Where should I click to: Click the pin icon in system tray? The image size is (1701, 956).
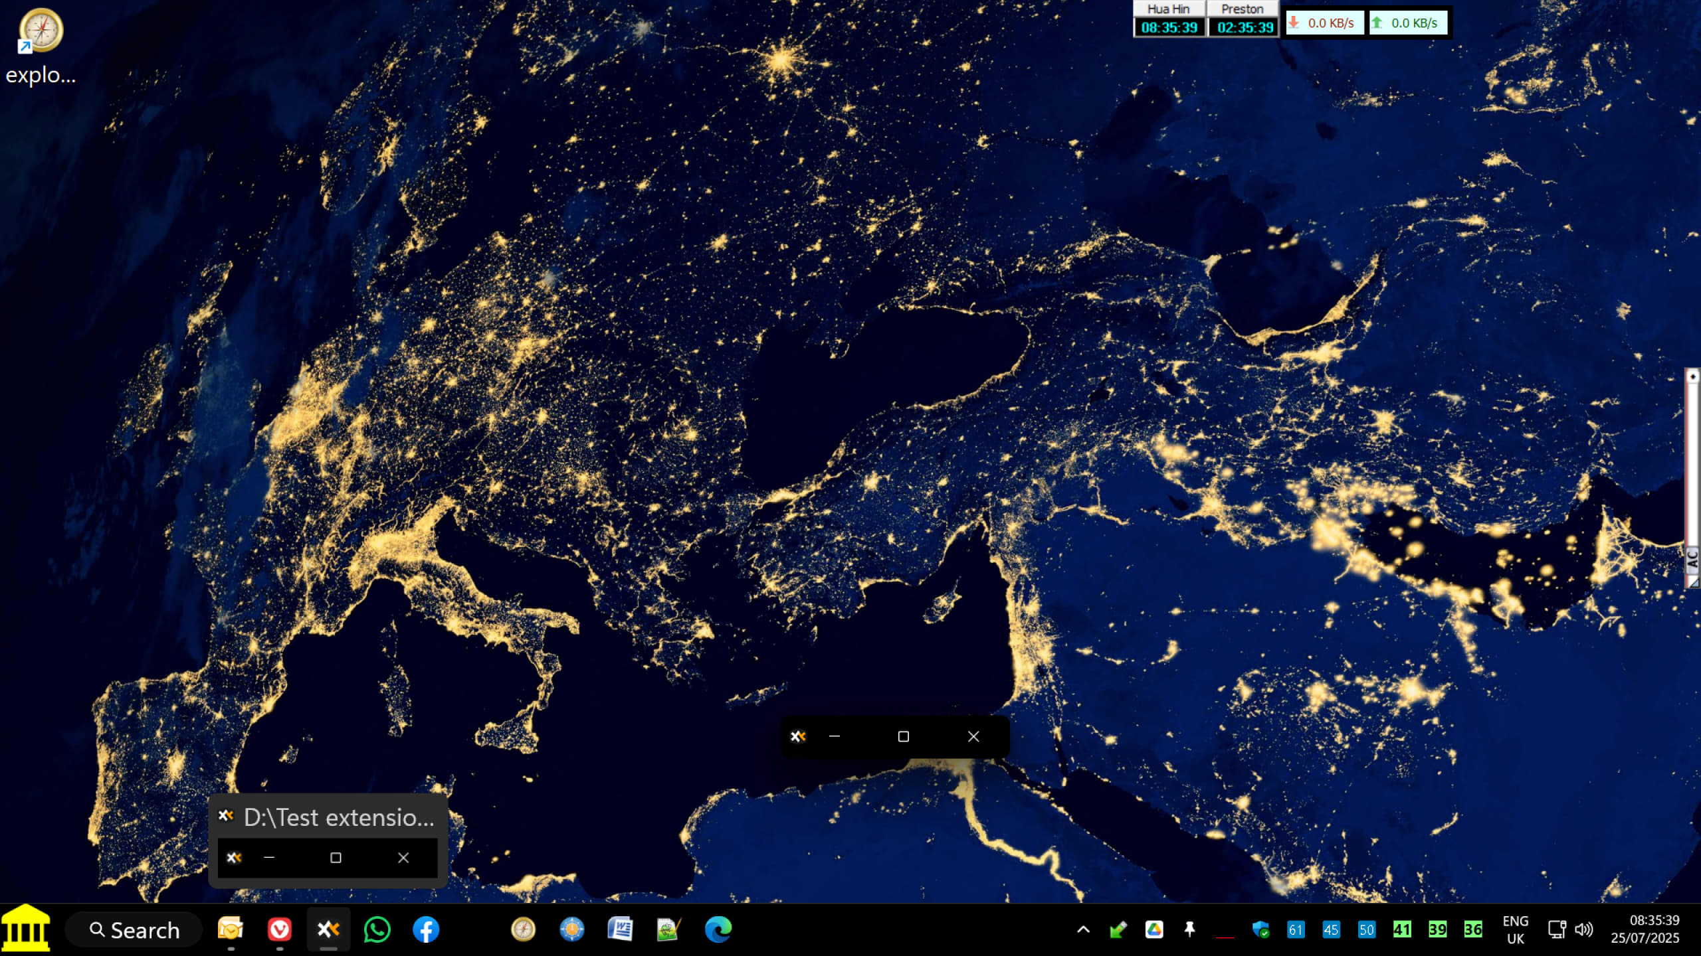click(x=1189, y=929)
